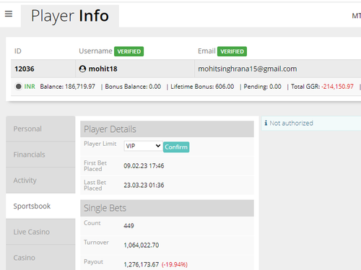Click the Pending: 0.00 entry
Image resolution: width=361 pixels, height=270 pixels.
(x=262, y=87)
